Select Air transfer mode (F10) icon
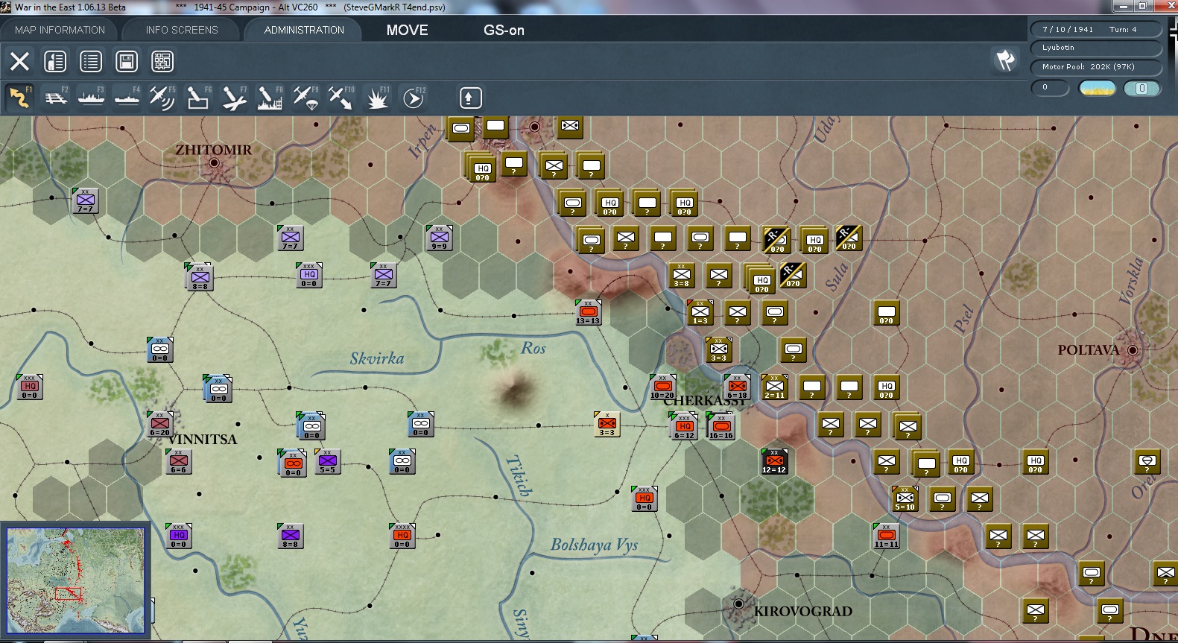 tap(341, 98)
